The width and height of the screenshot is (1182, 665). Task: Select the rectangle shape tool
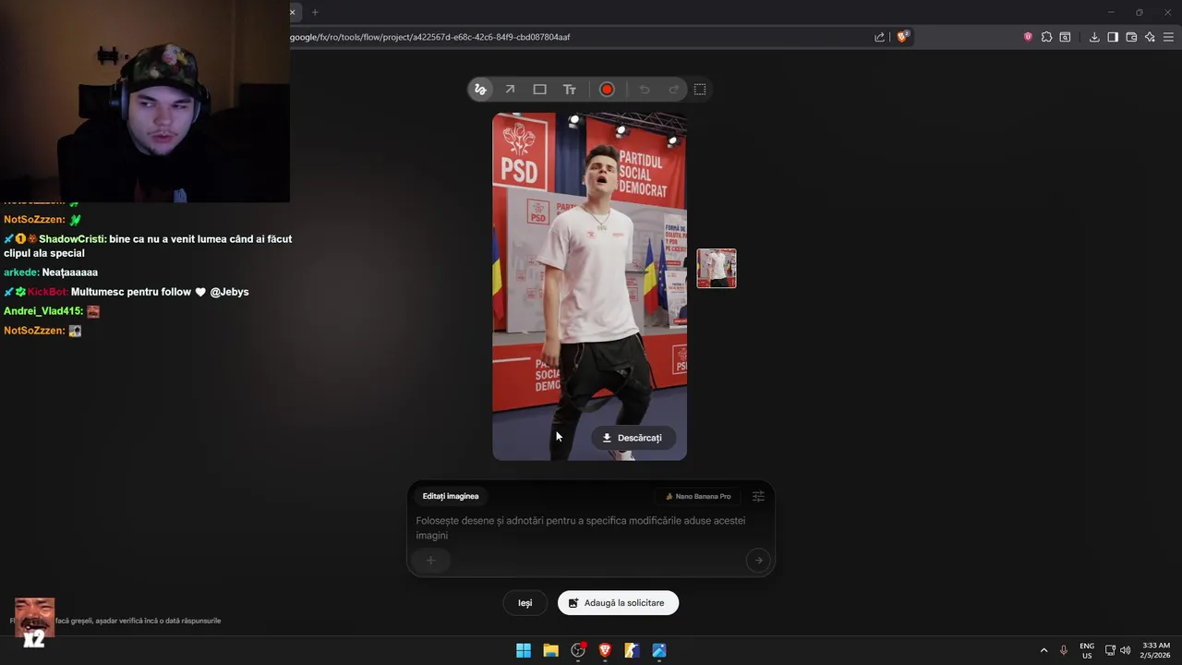coord(540,90)
